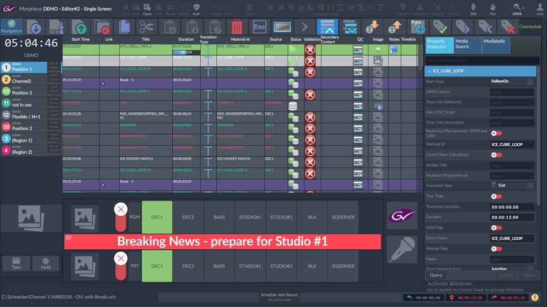The height and width of the screenshot is (307, 547).
Task: Click the Duration 00:00:12:00 field
Action: click(x=512, y=218)
